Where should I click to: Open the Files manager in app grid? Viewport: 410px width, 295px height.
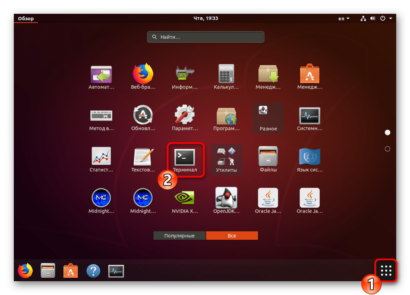pyautogui.click(x=268, y=157)
